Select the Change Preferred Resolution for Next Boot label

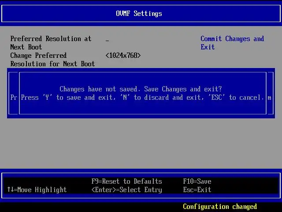coord(52,60)
